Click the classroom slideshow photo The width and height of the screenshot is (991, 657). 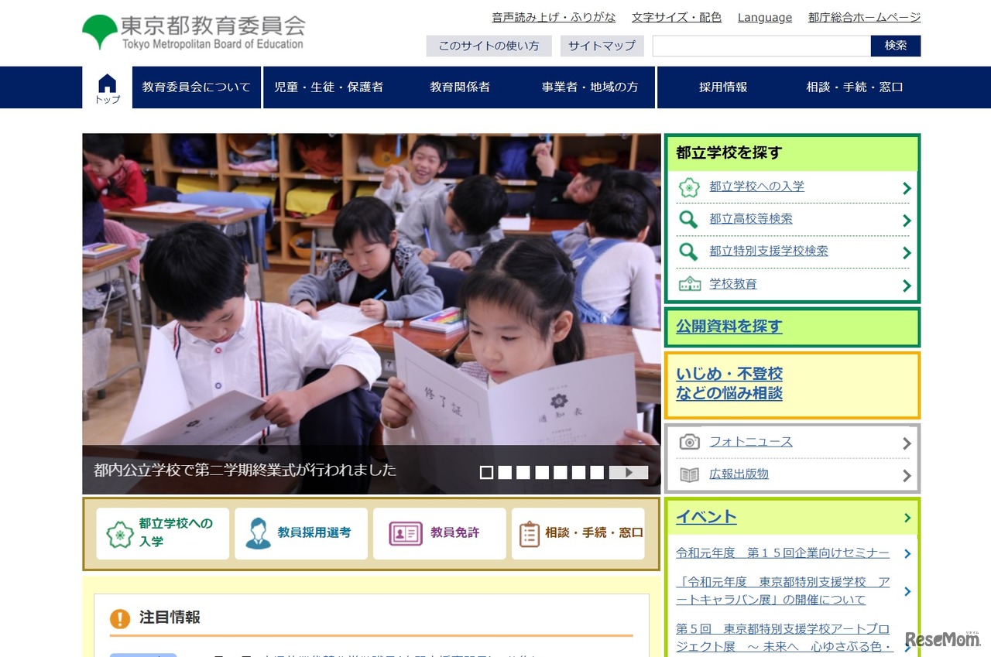click(372, 289)
